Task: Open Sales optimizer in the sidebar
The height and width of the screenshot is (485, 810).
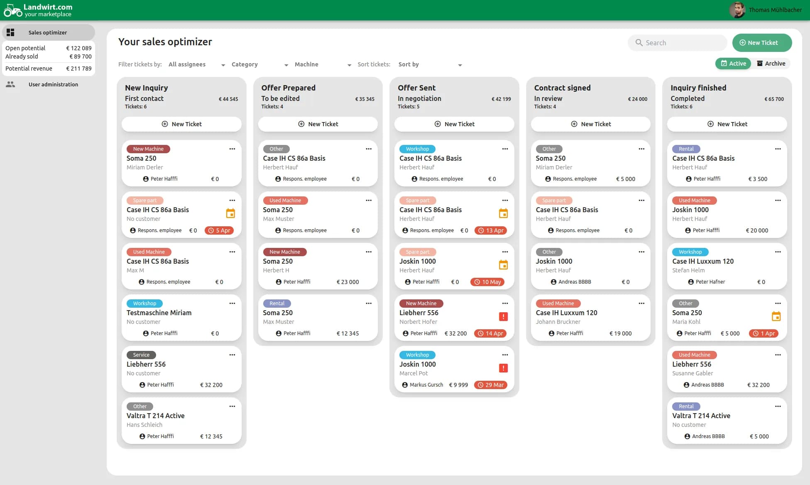Action: [x=48, y=32]
